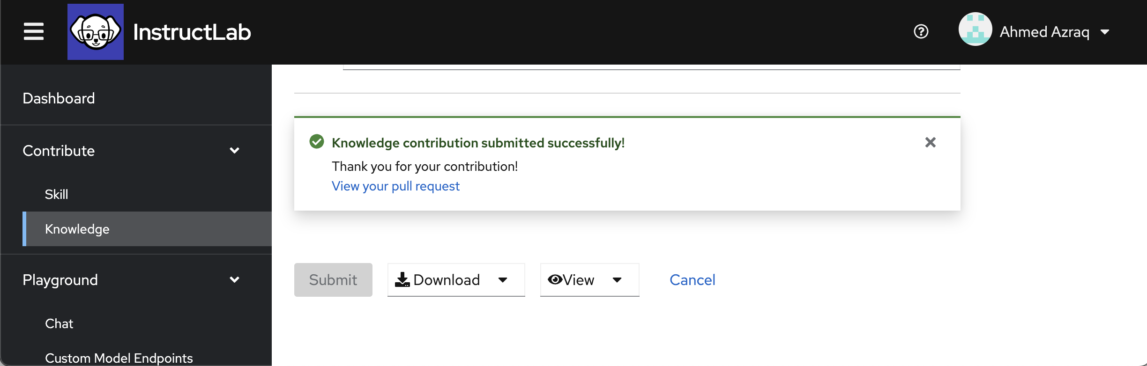Collapse the Playground section

coord(235,279)
